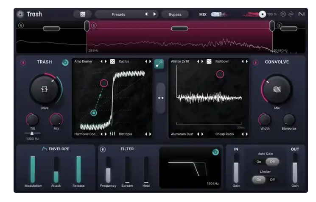Click the pink XY pad node in Trash display
The image size is (316, 202).
point(104,83)
